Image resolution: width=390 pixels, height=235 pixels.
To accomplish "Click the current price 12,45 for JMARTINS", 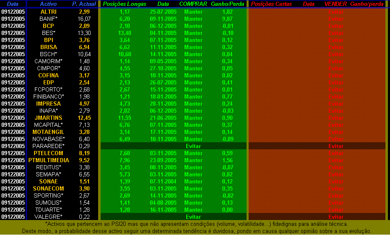I will click(84, 118).
